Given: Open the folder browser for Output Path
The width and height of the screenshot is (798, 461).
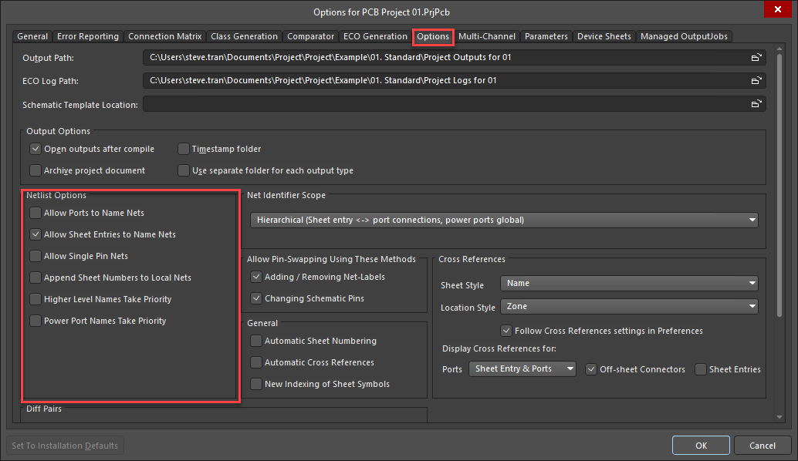Looking at the screenshot, I should (756, 56).
